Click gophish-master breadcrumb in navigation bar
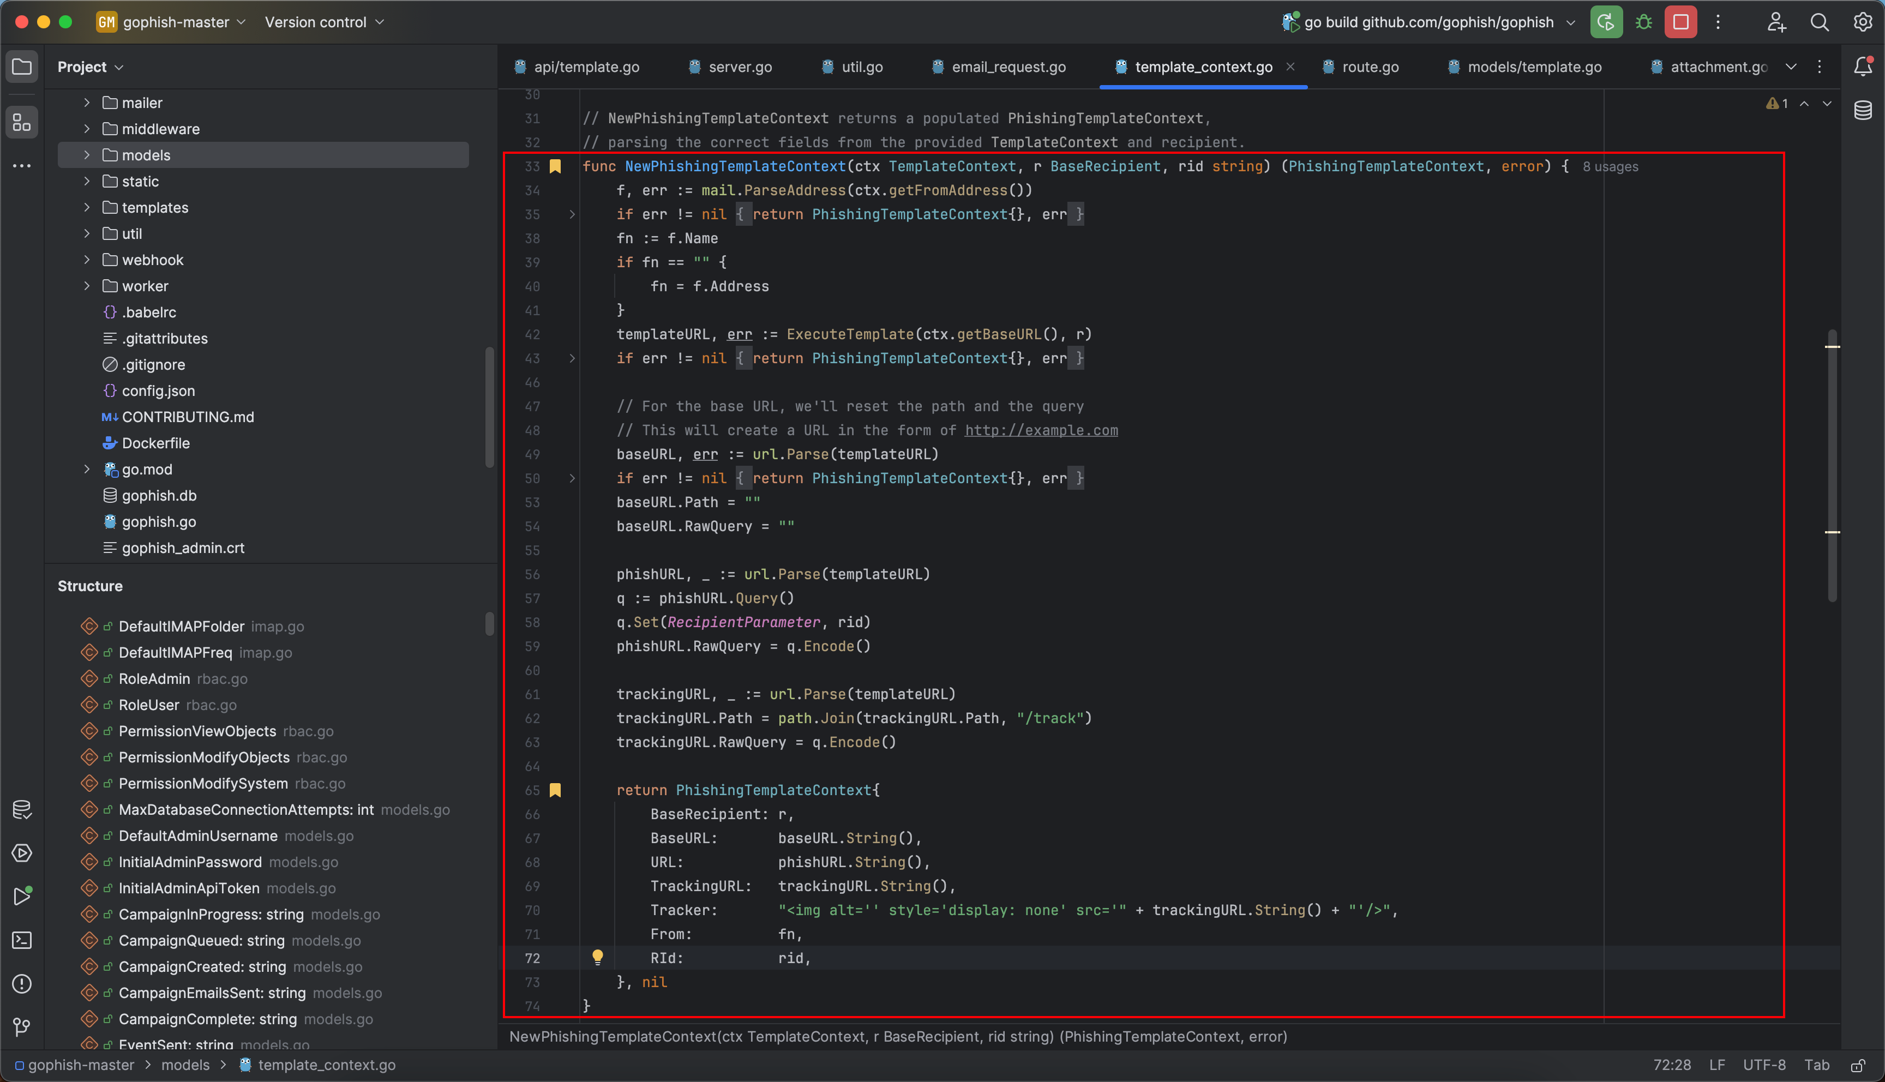Viewport: 1885px width, 1082px height. [x=74, y=1065]
